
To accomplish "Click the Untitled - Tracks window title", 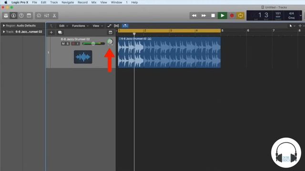I will point(276,8).
